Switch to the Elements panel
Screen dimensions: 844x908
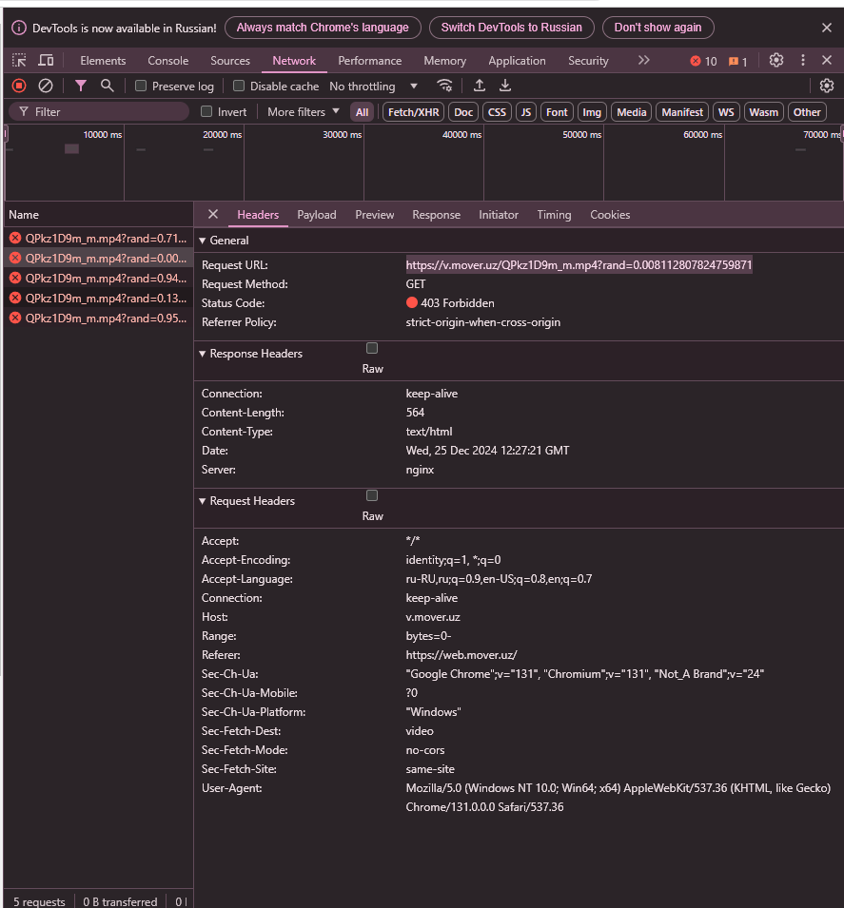point(103,61)
